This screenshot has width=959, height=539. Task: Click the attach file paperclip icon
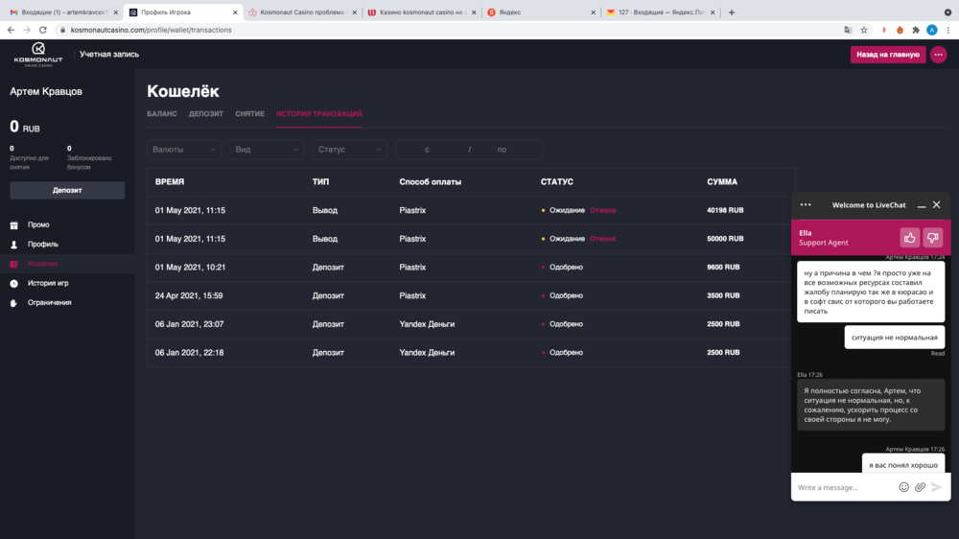[920, 487]
